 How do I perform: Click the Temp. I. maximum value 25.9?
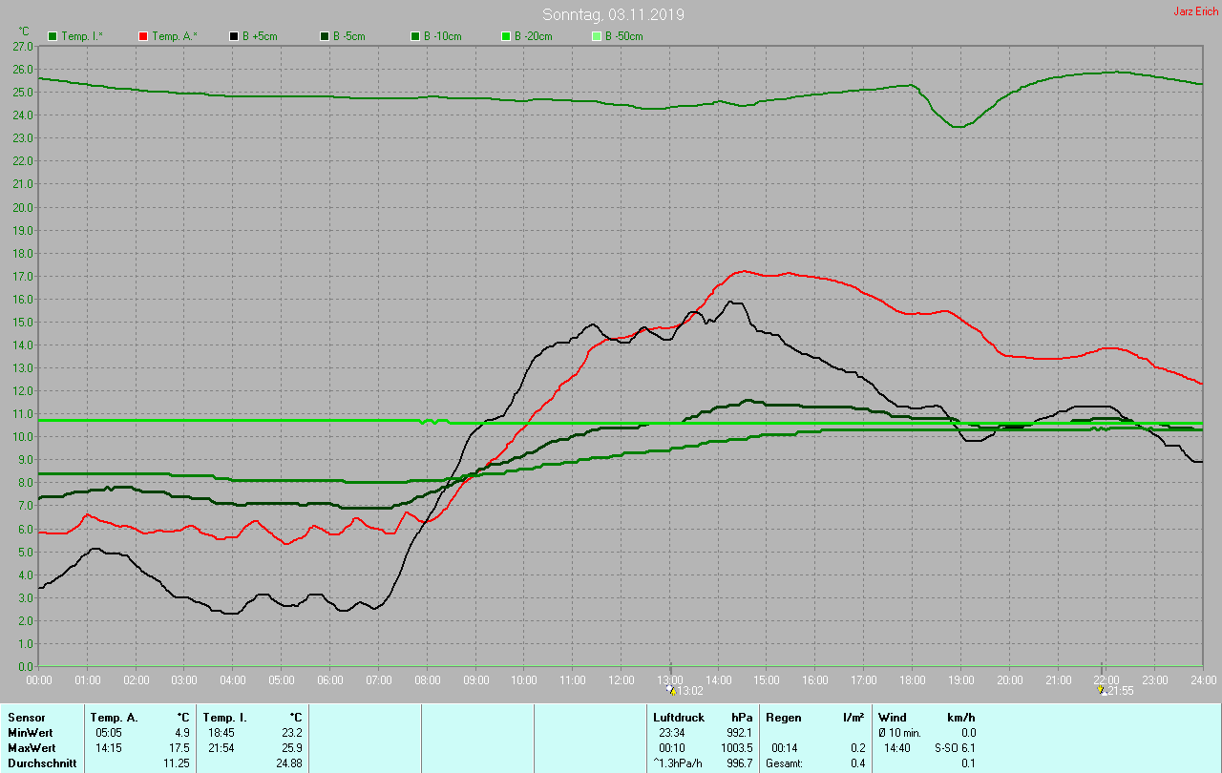point(291,747)
